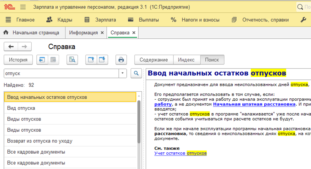This screenshot has height=169, width=311.
Task: Print the help topic with printer icon
Action: (121, 60)
